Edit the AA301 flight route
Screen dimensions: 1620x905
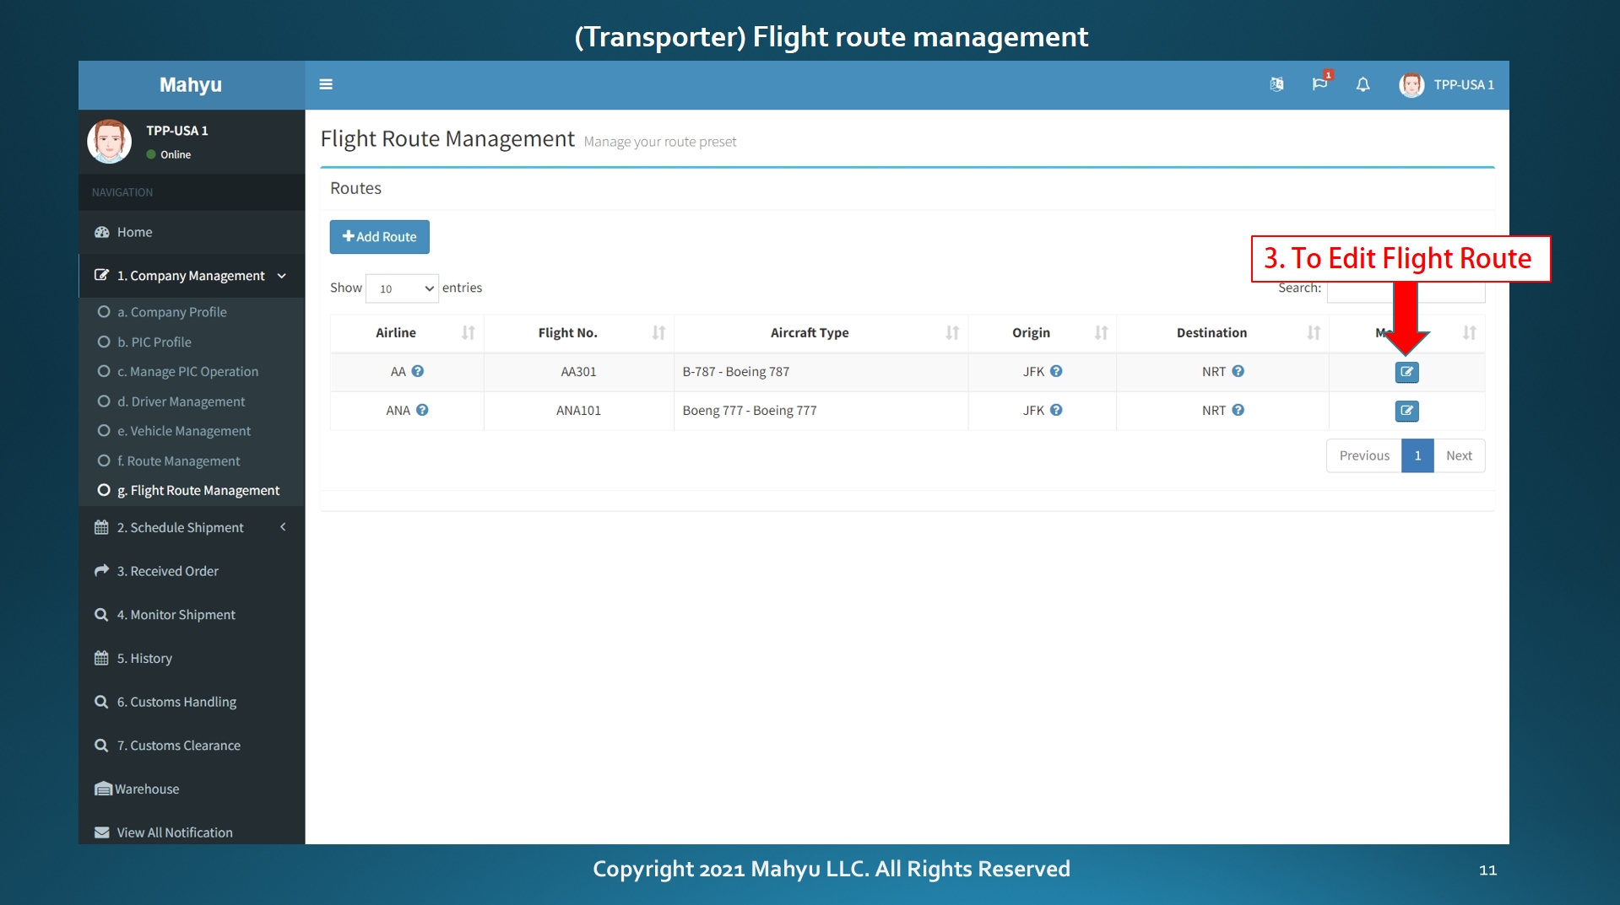coord(1406,372)
